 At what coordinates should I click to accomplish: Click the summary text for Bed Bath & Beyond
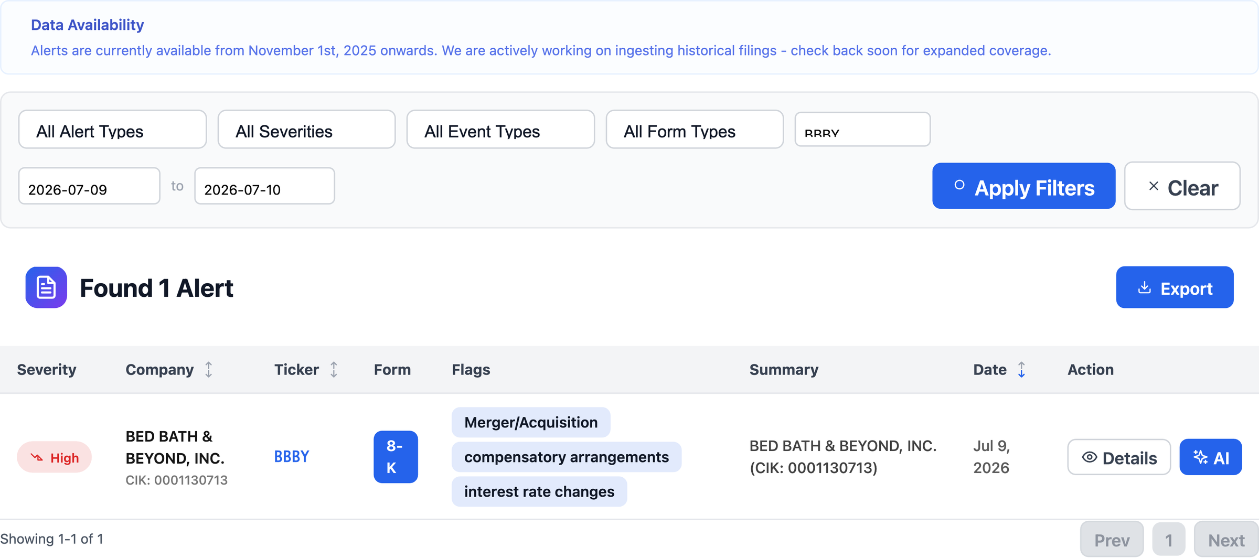843,457
